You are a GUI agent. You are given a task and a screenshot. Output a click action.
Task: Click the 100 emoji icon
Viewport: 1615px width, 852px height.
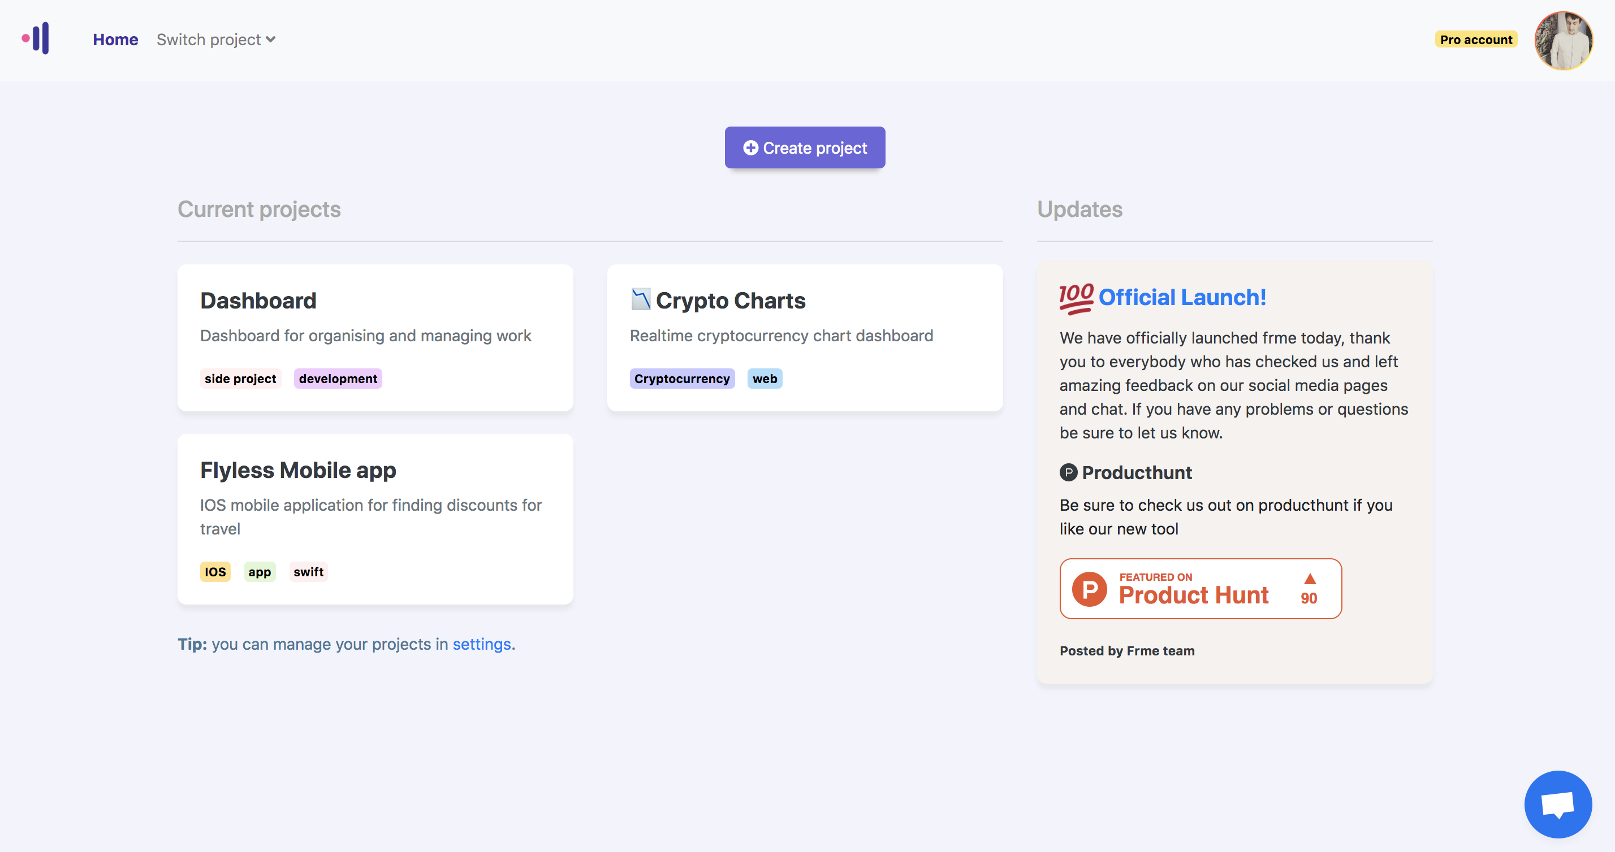tap(1076, 298)
